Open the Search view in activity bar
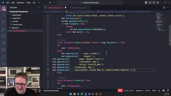This screenshot has width=171, height=96. click(3, 15)
